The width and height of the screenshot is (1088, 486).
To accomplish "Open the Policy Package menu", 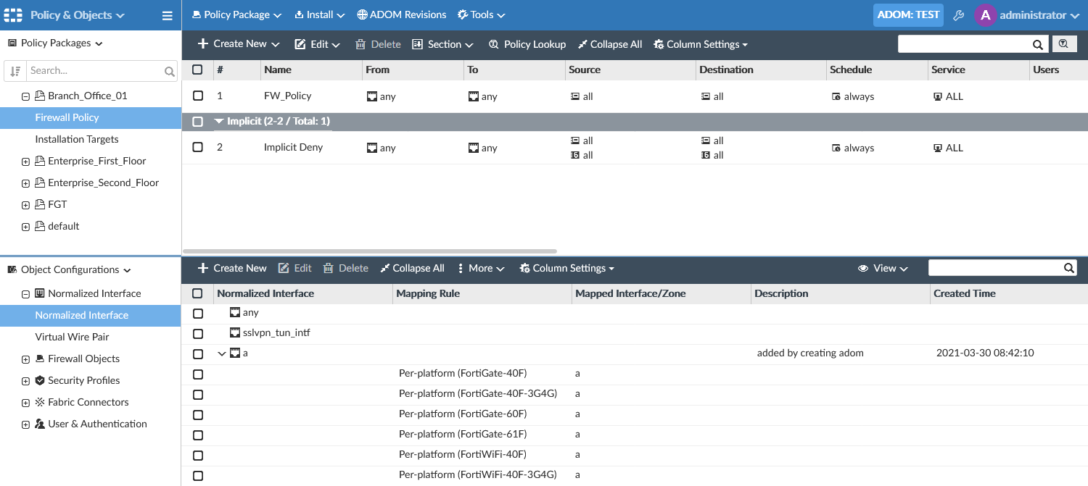I will [x=237, y=14].
